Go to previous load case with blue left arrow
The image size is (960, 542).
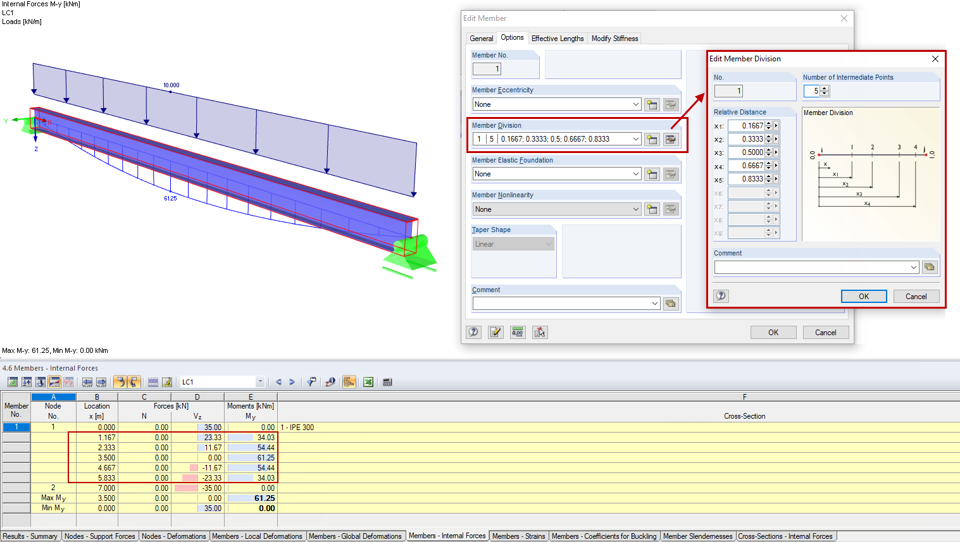coord(278,382)
